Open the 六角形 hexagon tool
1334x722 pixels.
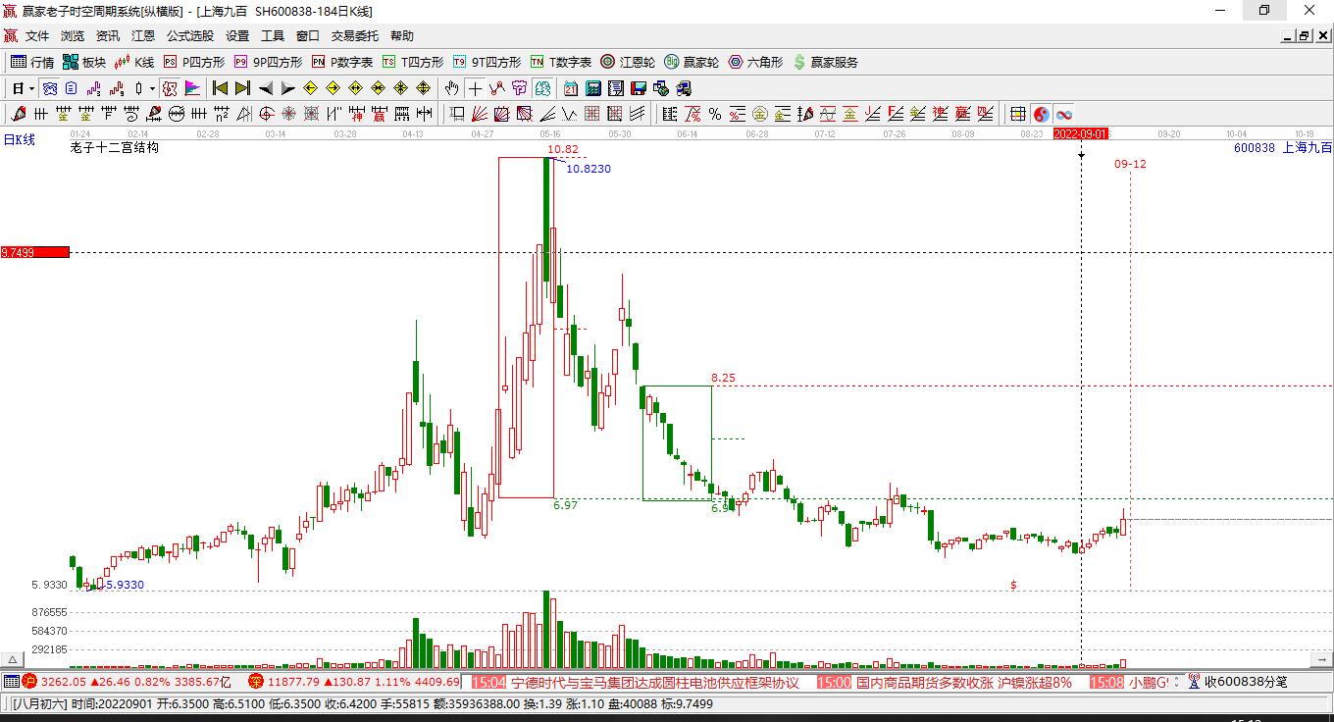[755, 62]
